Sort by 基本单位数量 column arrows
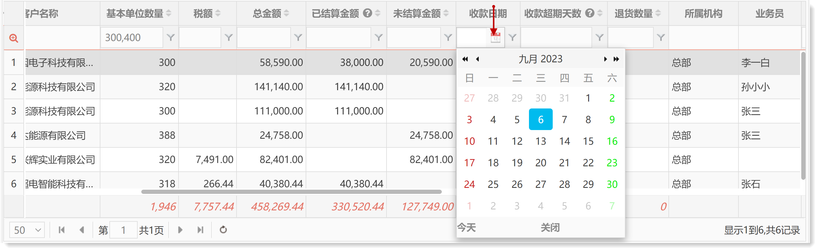 tap(169, 13)
